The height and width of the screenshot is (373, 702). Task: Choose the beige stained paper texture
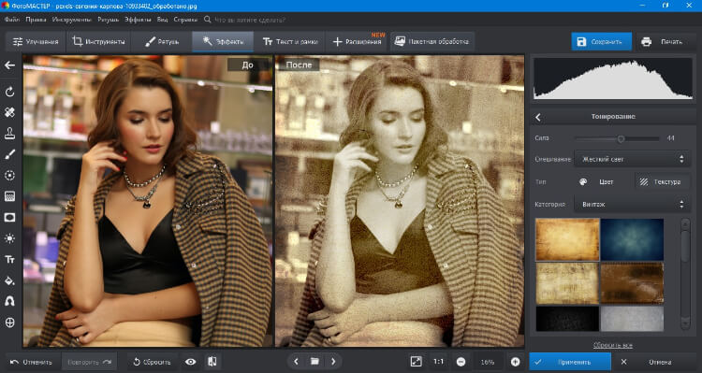pos(567,283)
